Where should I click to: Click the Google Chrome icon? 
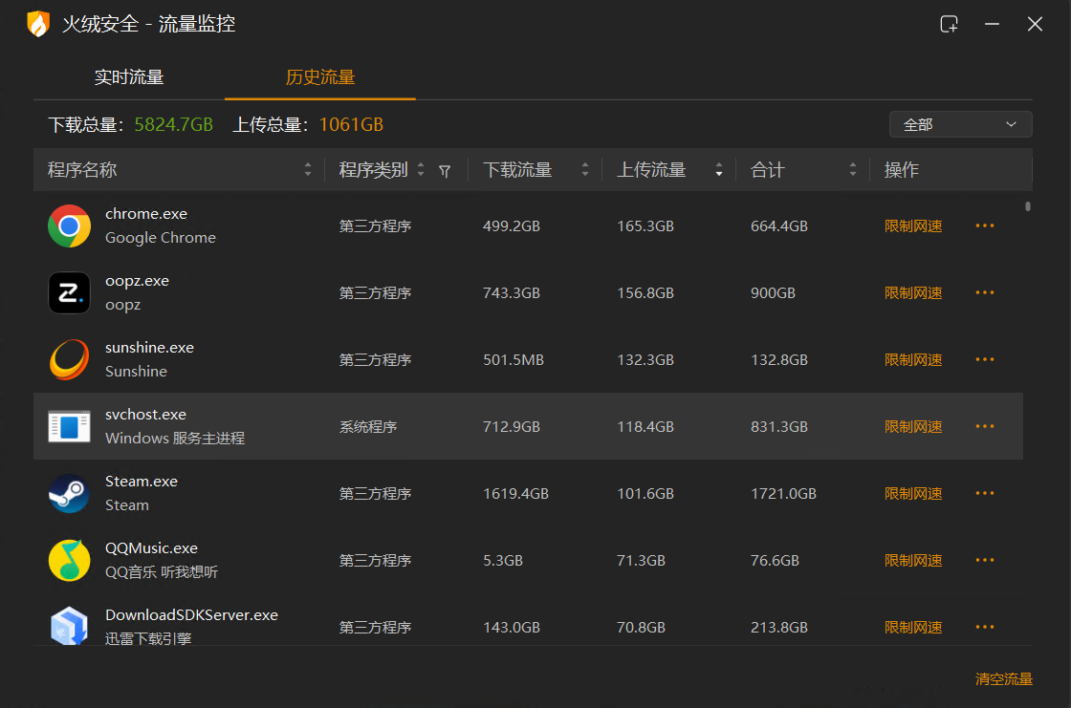tap(69, 226)
